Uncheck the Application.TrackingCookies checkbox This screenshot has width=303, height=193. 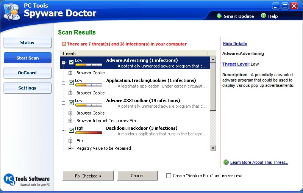pos(71,82)
